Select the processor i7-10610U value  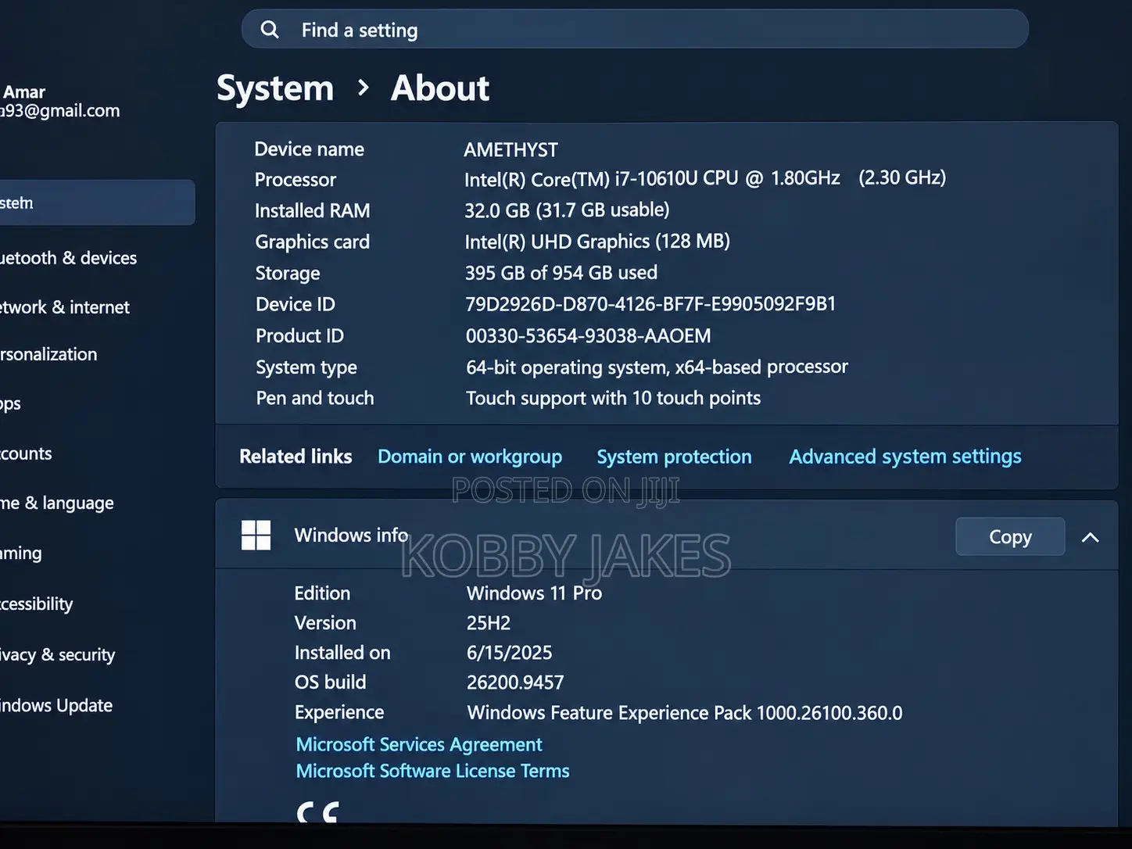click(x=704, y=179)
